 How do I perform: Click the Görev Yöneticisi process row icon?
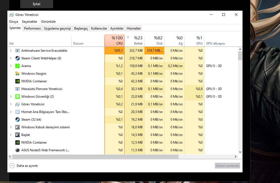click(x=17, y=104)
